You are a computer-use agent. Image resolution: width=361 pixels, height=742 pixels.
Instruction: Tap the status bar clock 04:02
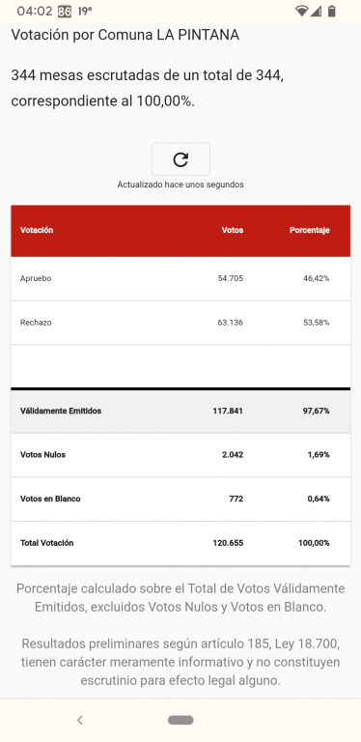35,12
